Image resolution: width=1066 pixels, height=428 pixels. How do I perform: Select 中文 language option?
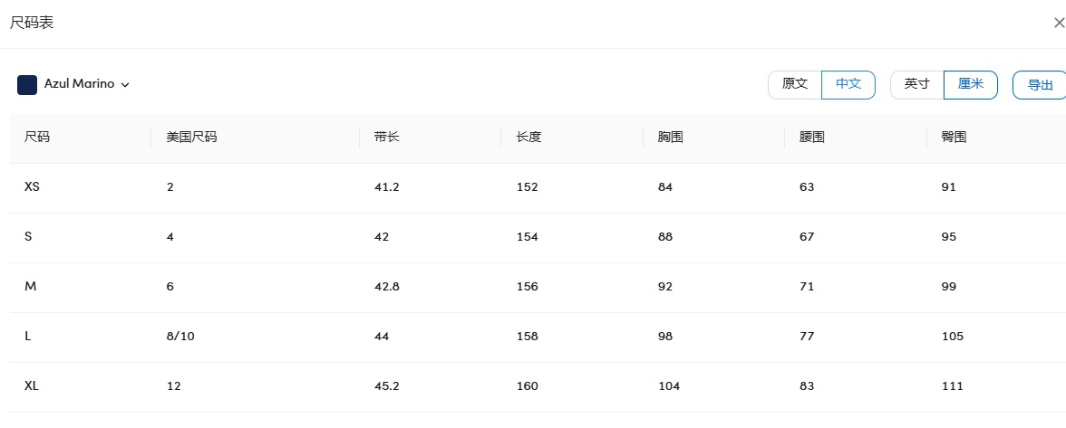pyautogui.click(x=848, y=84)
